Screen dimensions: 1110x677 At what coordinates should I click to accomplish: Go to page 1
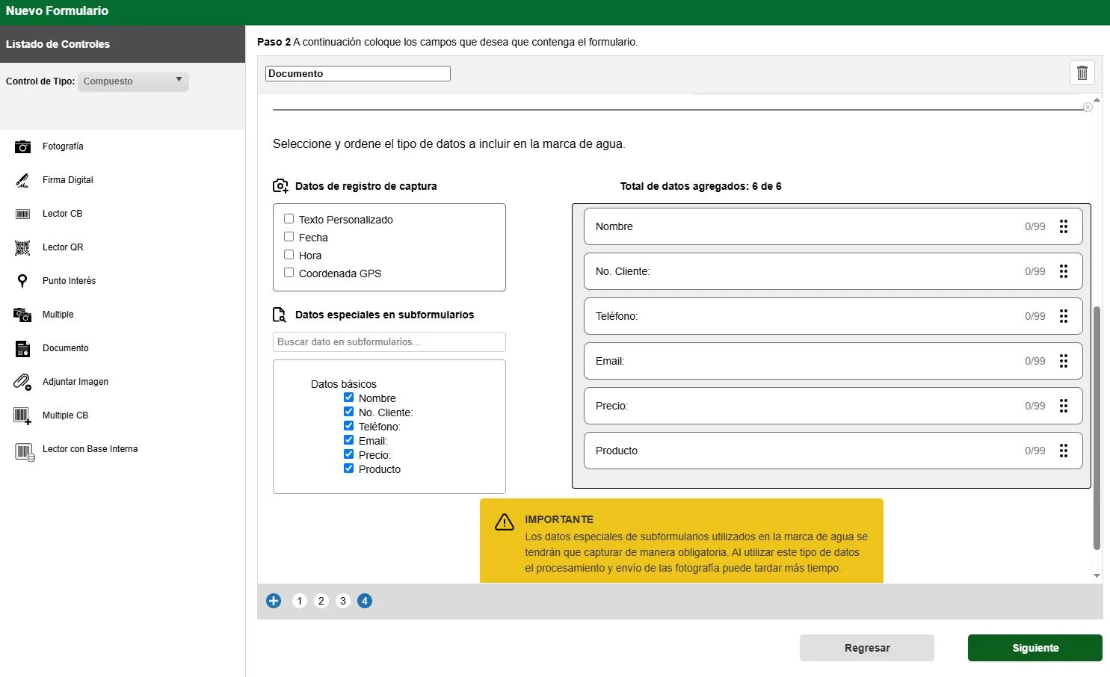(300, 601)
